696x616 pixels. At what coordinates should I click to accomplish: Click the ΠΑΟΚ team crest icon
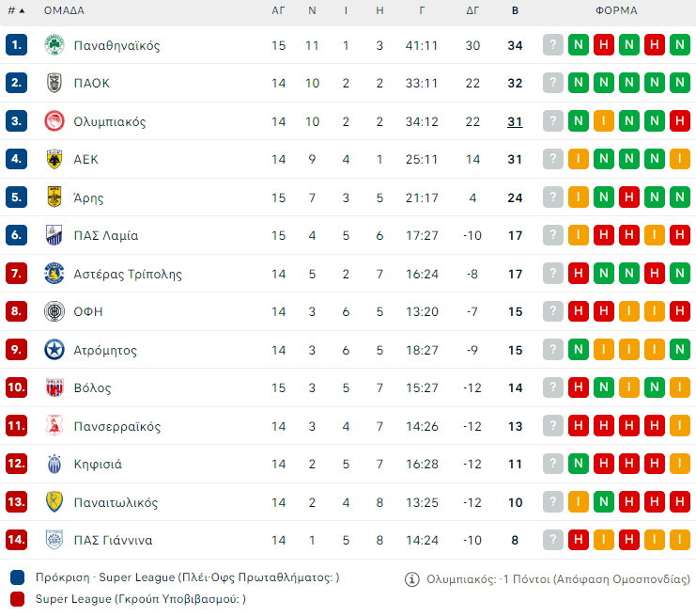pos(54,83)
